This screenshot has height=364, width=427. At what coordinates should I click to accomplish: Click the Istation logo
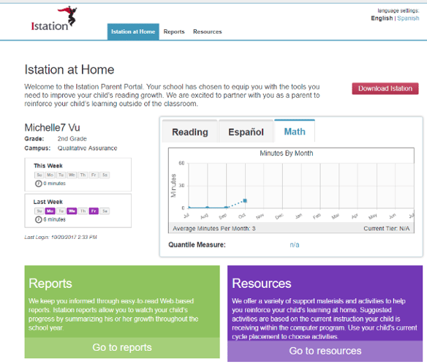click(x=53, y=19)
